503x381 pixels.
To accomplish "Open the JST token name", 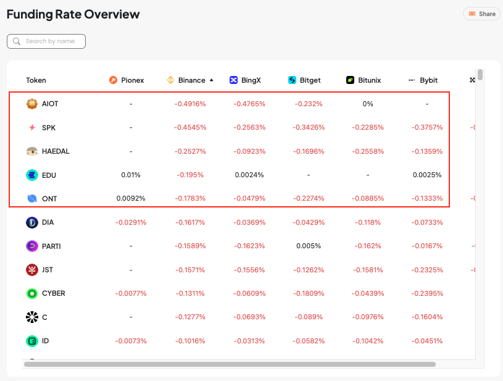I will tap(48, 270).
